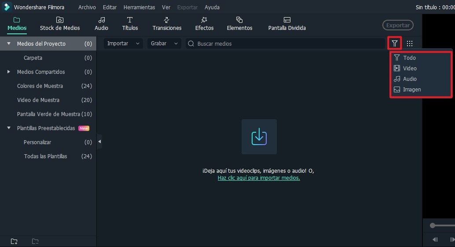Select Pantalla Verde de Muestra

pyautogui.click(x=48, y=114)
